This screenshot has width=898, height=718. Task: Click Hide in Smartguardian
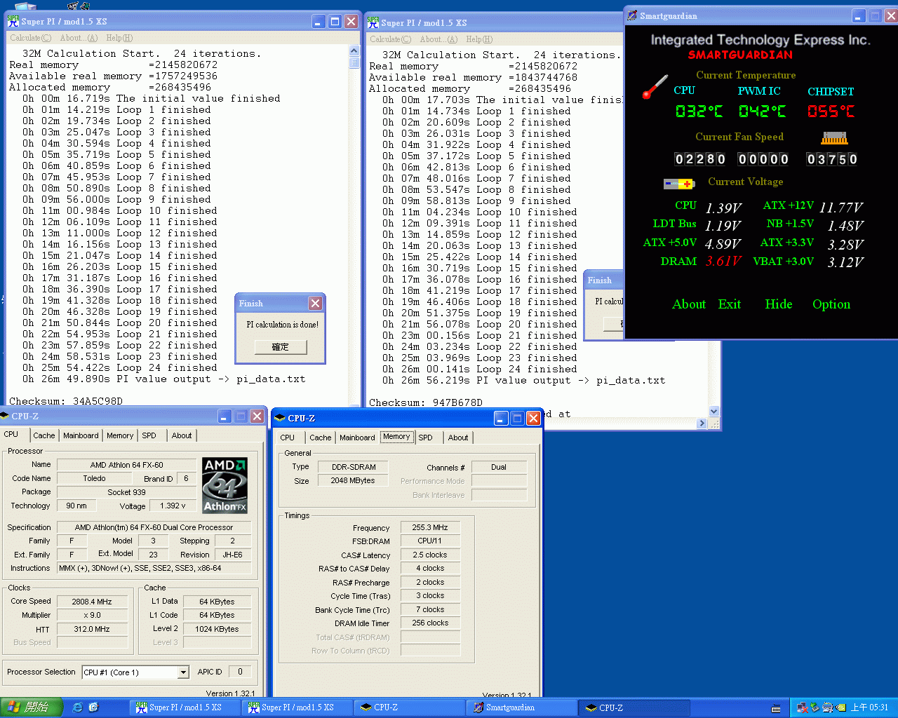(779, 304)
